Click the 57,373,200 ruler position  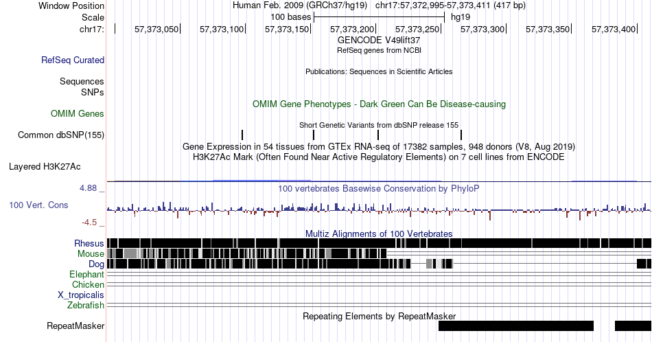pos(352,29)
